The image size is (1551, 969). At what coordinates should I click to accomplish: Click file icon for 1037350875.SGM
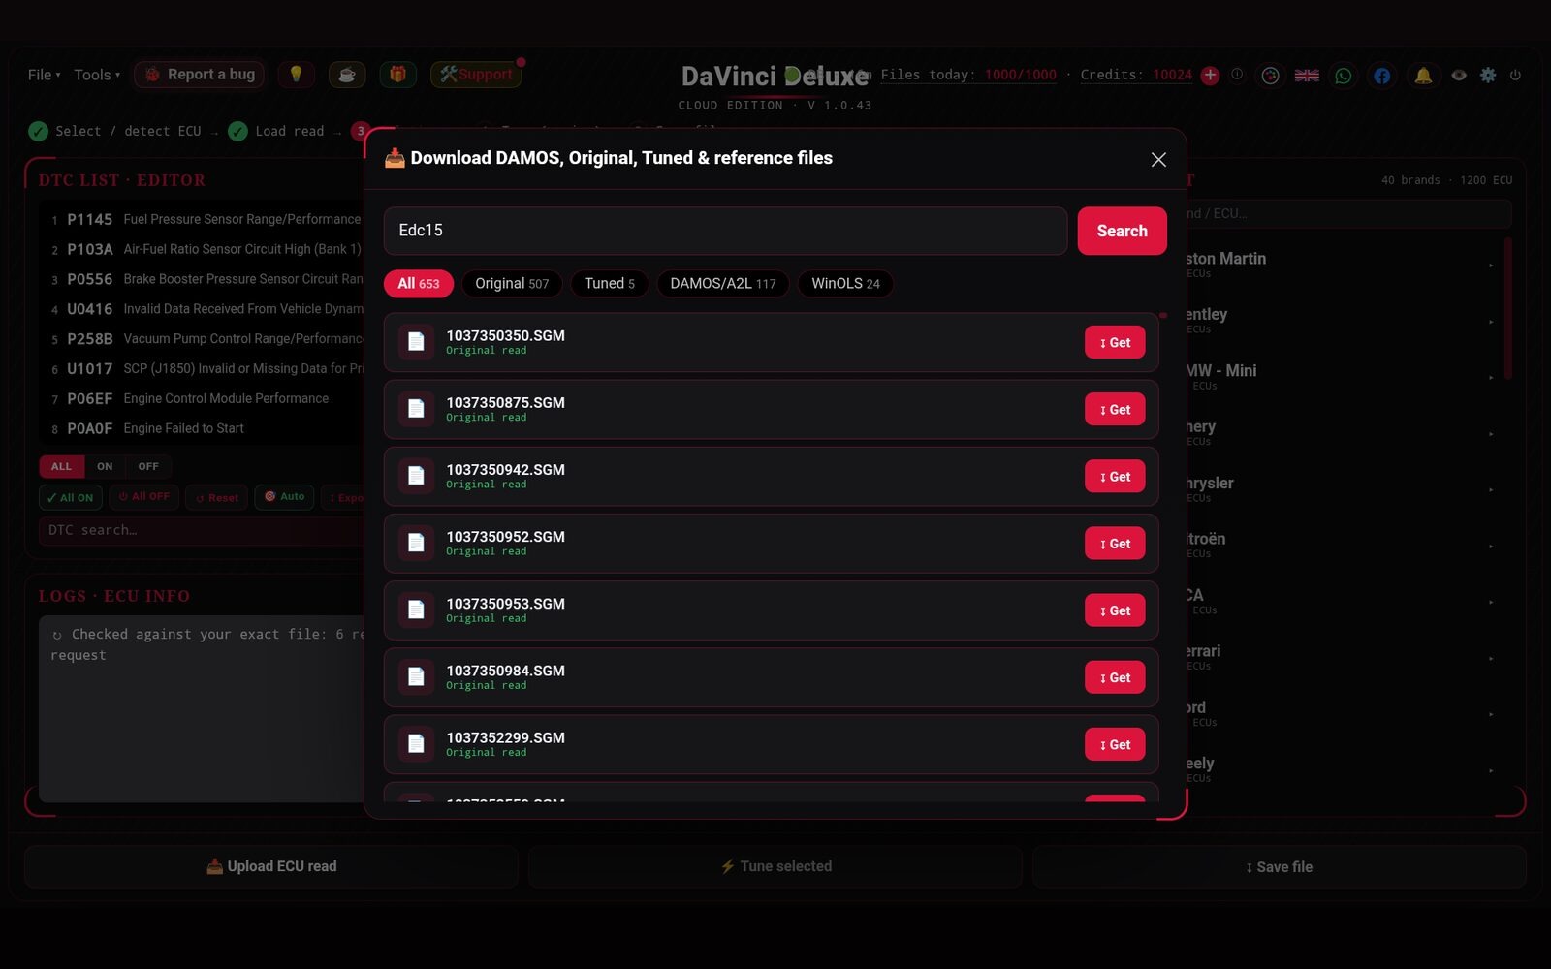(x=416, y=409)
